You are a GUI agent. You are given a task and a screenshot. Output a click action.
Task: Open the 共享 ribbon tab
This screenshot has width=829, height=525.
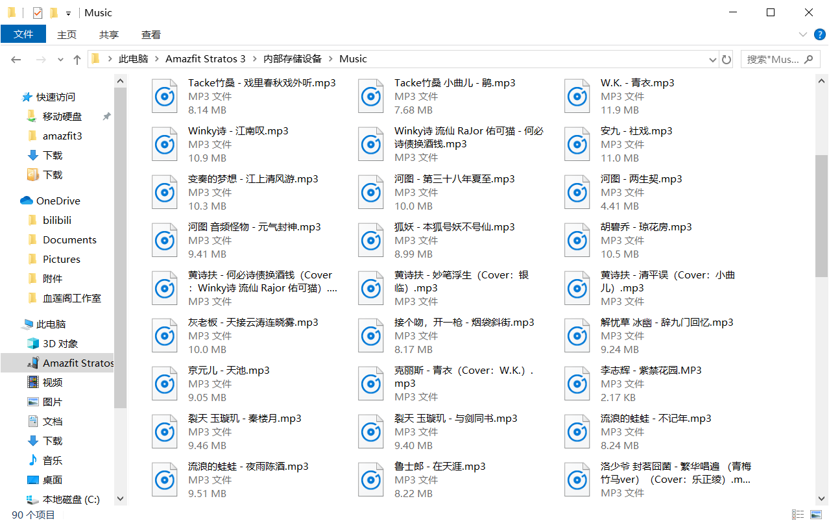pyautogui.click(x=109, y=34)
